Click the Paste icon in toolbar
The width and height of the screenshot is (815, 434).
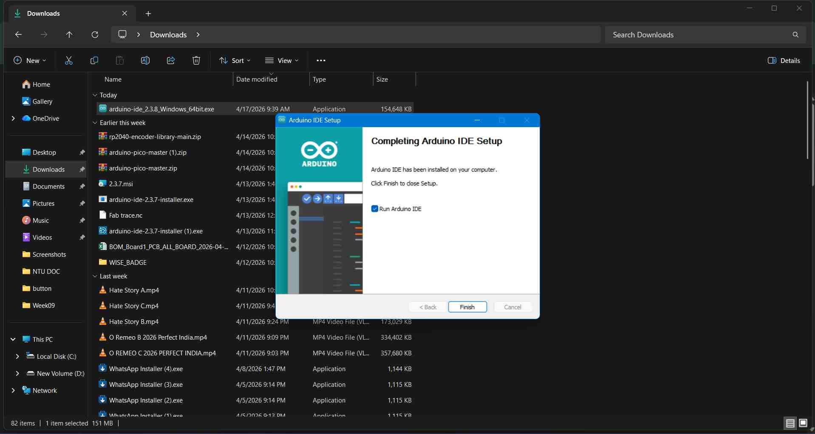pyautogui.click(x=120, y=60)
